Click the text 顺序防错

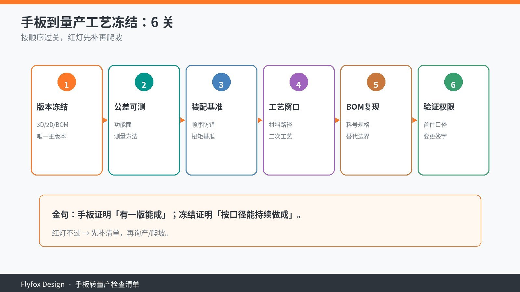pos(203,125)
